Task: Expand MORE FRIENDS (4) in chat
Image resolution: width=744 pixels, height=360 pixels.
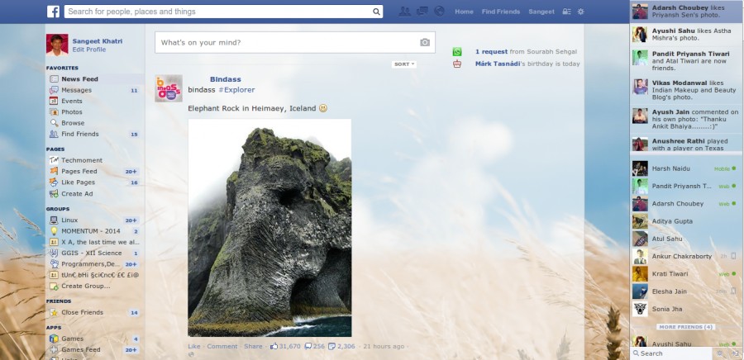Action: coord(685,327)
